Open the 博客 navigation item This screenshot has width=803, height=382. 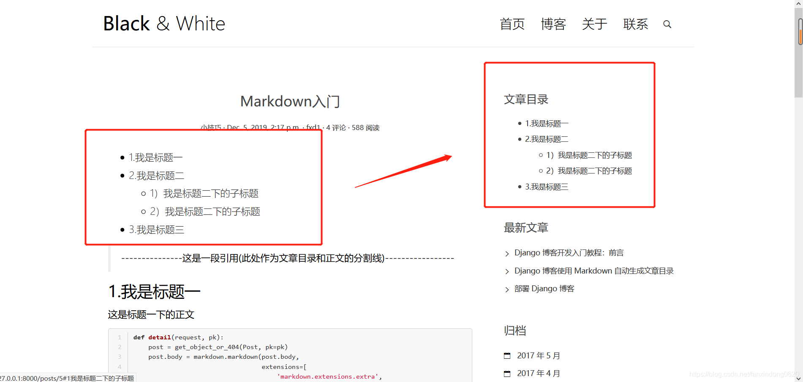point(553,24)
